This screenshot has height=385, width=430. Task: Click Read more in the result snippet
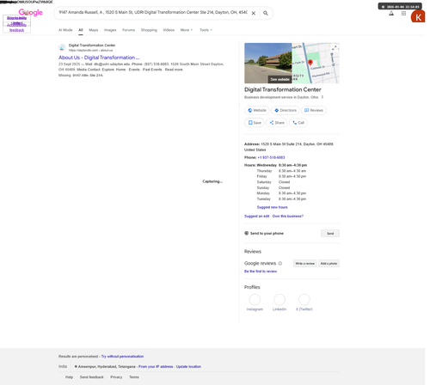point(174,70)
